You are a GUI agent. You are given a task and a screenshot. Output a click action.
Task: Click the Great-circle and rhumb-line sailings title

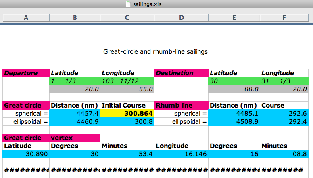tap(155, 52)
